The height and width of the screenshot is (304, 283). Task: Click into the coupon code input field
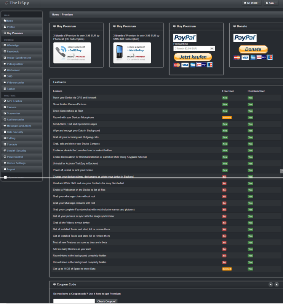point(74,301)
